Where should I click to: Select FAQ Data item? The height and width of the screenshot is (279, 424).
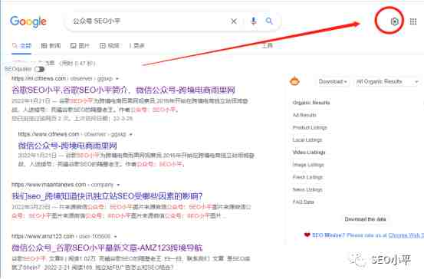pyautogui.click(x=303, y=202)
